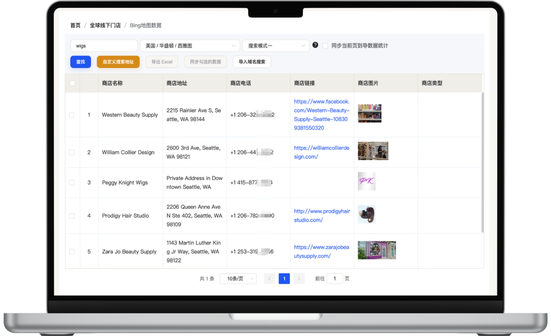Click the blue 查找 search button
The width and height of the screenshot is (551, 336).
pos(80,62)
